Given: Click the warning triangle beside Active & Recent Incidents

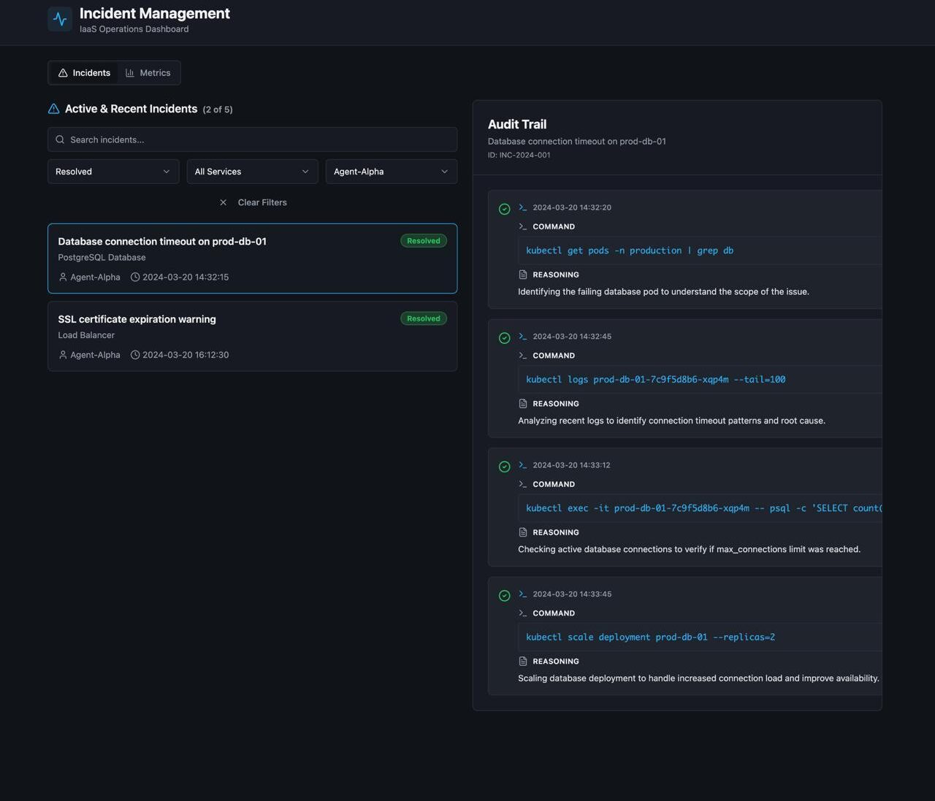Looking at the screenshot, I should (53, 109).
